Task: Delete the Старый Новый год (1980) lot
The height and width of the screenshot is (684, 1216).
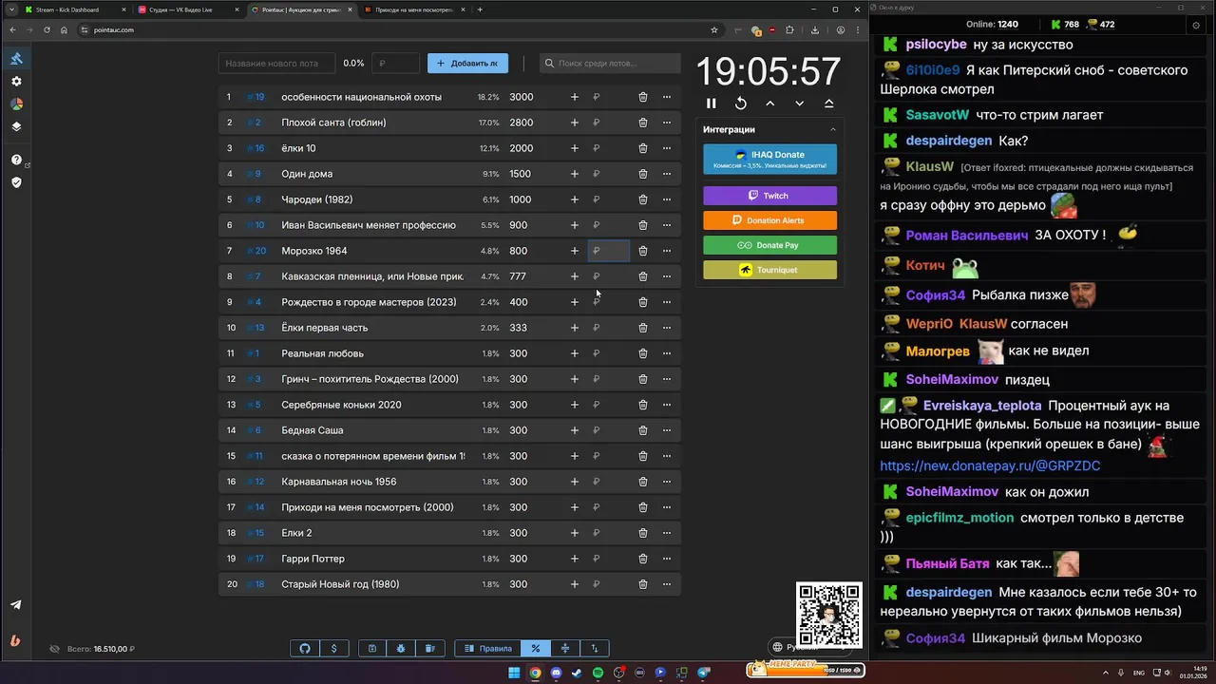Action: point(643,584)
